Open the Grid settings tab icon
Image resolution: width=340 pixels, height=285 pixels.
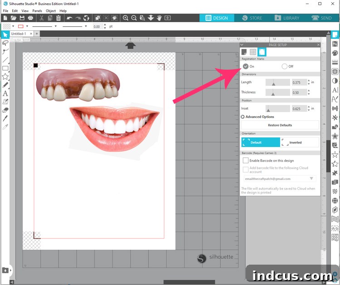253,52
